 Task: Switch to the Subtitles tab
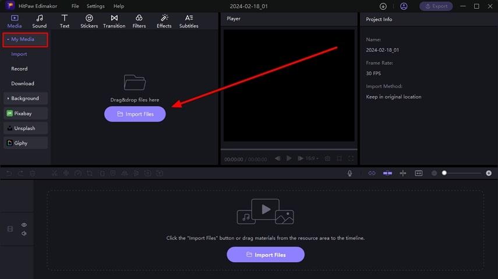[189, 22]
